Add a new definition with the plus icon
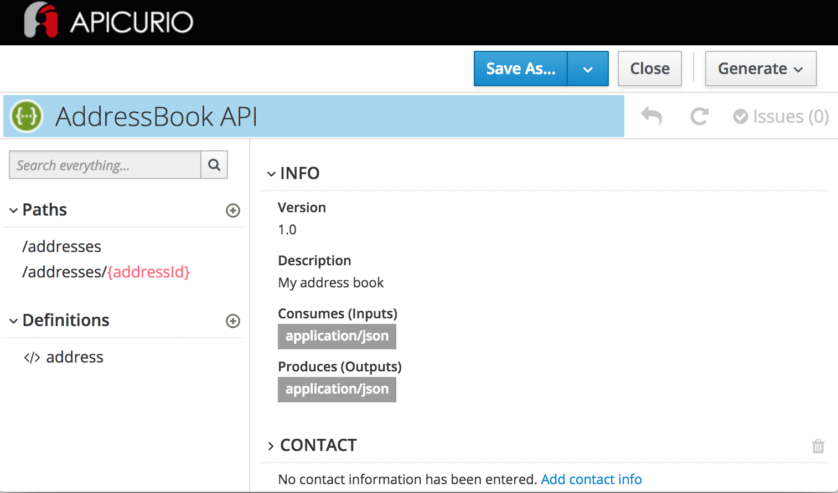The image size is (838, 493). point(233,321)
